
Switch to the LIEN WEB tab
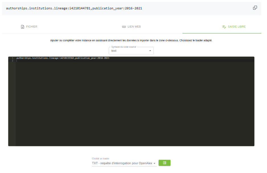(x=132, y=27)
